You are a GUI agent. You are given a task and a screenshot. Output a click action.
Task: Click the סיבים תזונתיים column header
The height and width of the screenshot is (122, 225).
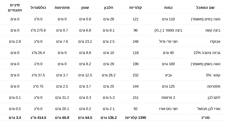[x=15, y=8]
